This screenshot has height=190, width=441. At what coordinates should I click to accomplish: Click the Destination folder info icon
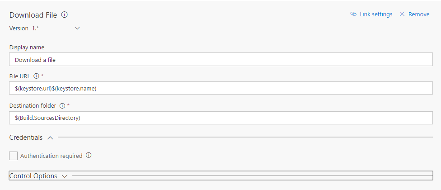(x=62, y=106)
